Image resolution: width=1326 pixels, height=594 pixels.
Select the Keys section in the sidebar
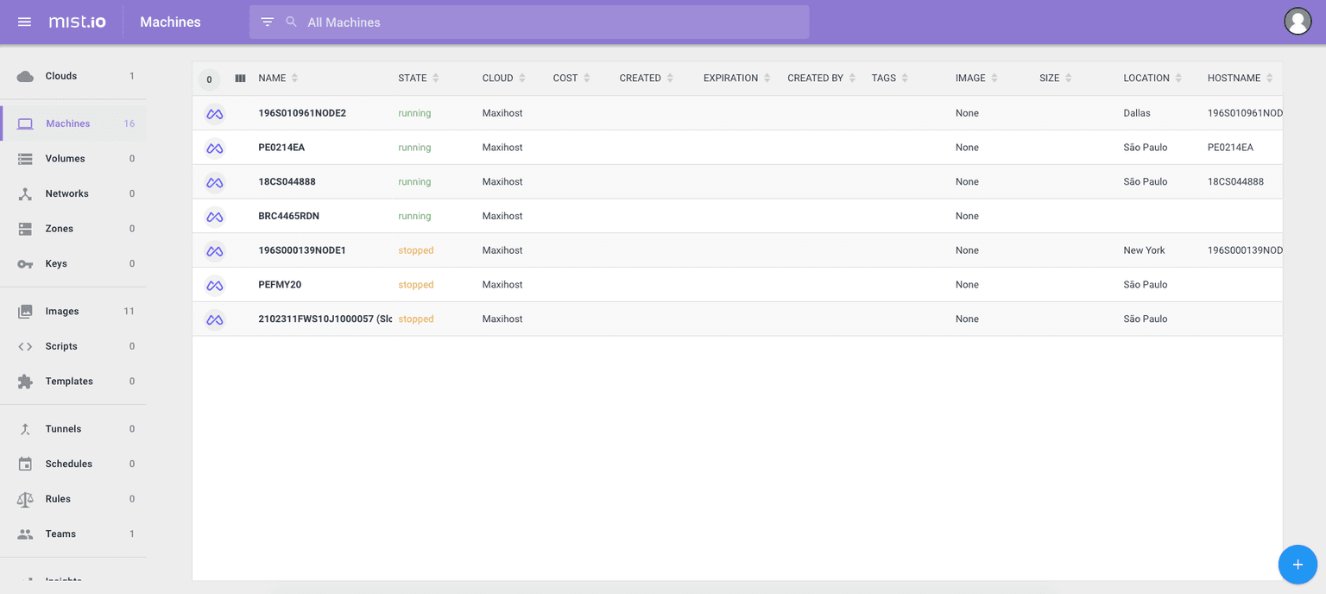click(56, 263)
